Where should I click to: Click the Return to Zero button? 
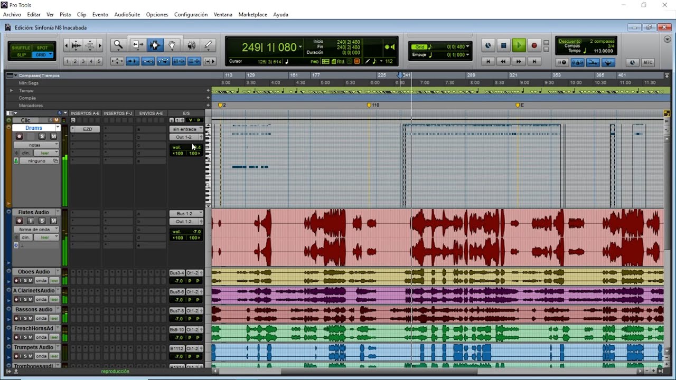coord(489,62)
